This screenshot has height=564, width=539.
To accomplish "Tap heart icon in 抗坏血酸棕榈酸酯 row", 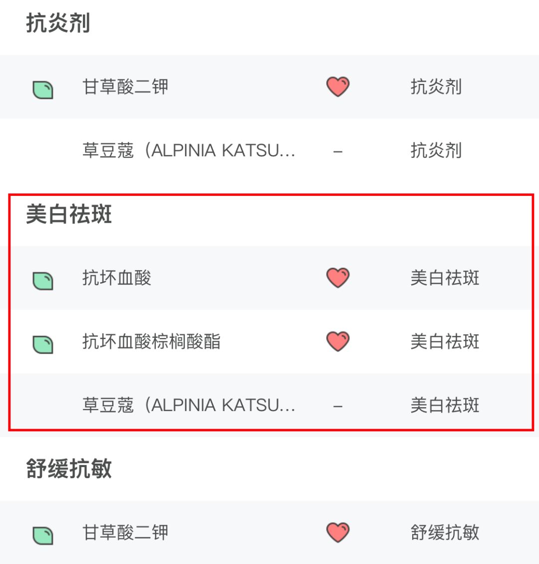I will 338,341.
